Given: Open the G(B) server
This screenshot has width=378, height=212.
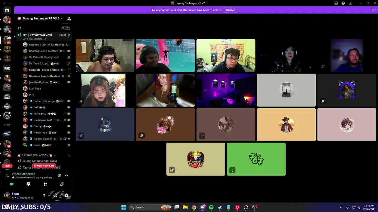Looking at the screenshot, I should tap(7, 68).
